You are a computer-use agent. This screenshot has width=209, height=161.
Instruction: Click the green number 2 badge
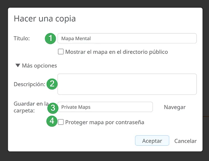pos(52,84)
